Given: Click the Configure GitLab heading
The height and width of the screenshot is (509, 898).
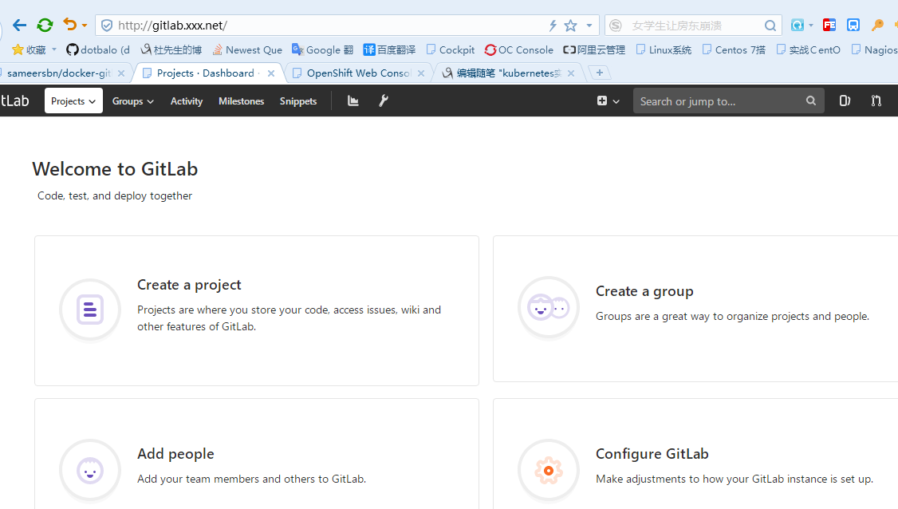Looking at the screenshot, I should pos(652,454).
